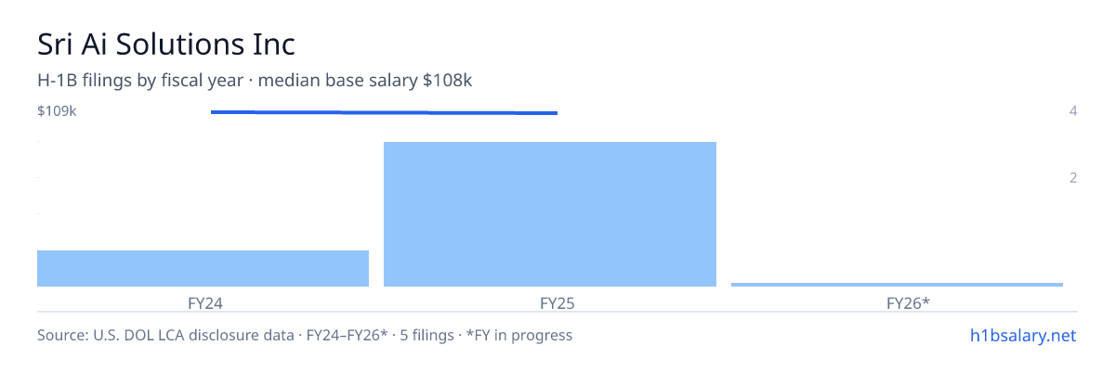Click the tall FY25 filings bar
Screen dimensions: 1115x371
[x=550, y=214]
